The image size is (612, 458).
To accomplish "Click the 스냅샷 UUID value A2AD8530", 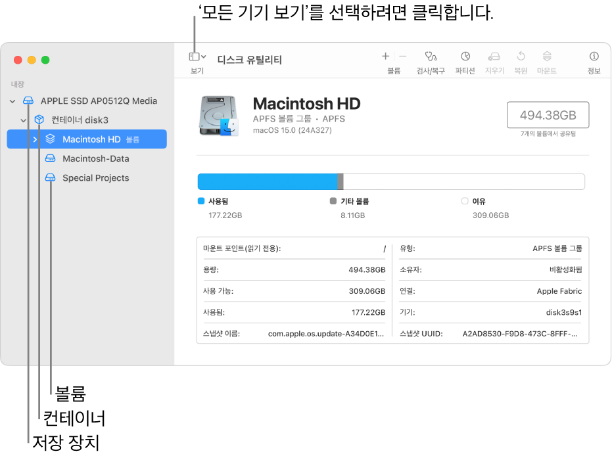I will (x=520, y=334).
